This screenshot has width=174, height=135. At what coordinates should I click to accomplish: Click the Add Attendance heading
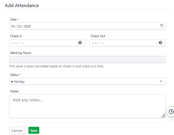(x=22, y=6)
